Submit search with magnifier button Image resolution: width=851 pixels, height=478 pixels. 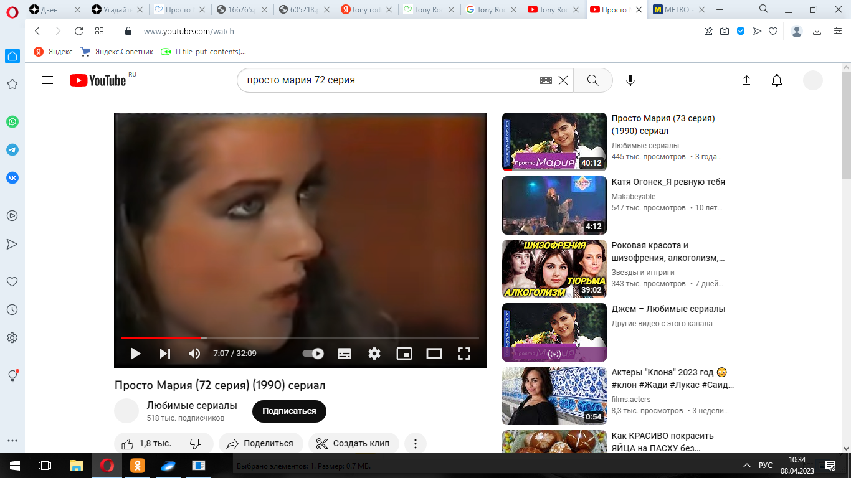(592, 80)
